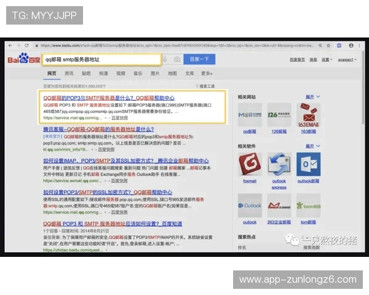369x295 pixels.
Task: Click the 263企业邮箱 logo tile
Action: coord(279,205)
